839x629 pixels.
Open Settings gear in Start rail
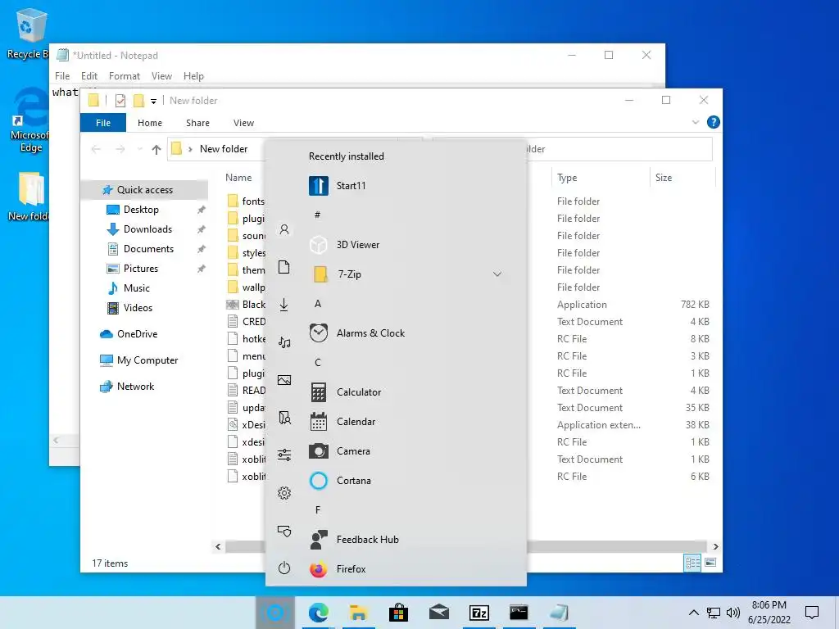[284, 492]
